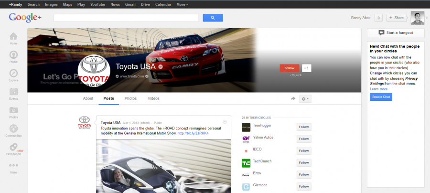Open Drive in the top bar

(x=145, y=4)
